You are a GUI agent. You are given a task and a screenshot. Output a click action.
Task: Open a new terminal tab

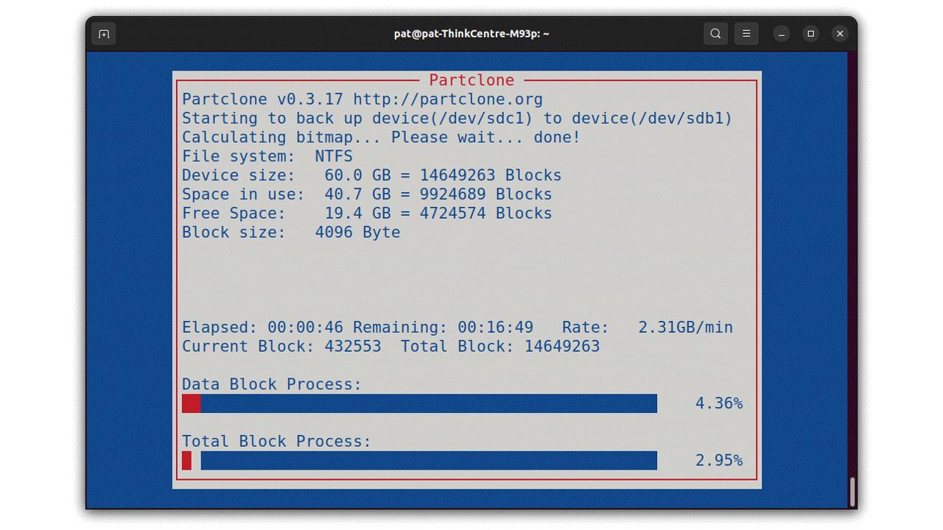(x=104, y=34)
